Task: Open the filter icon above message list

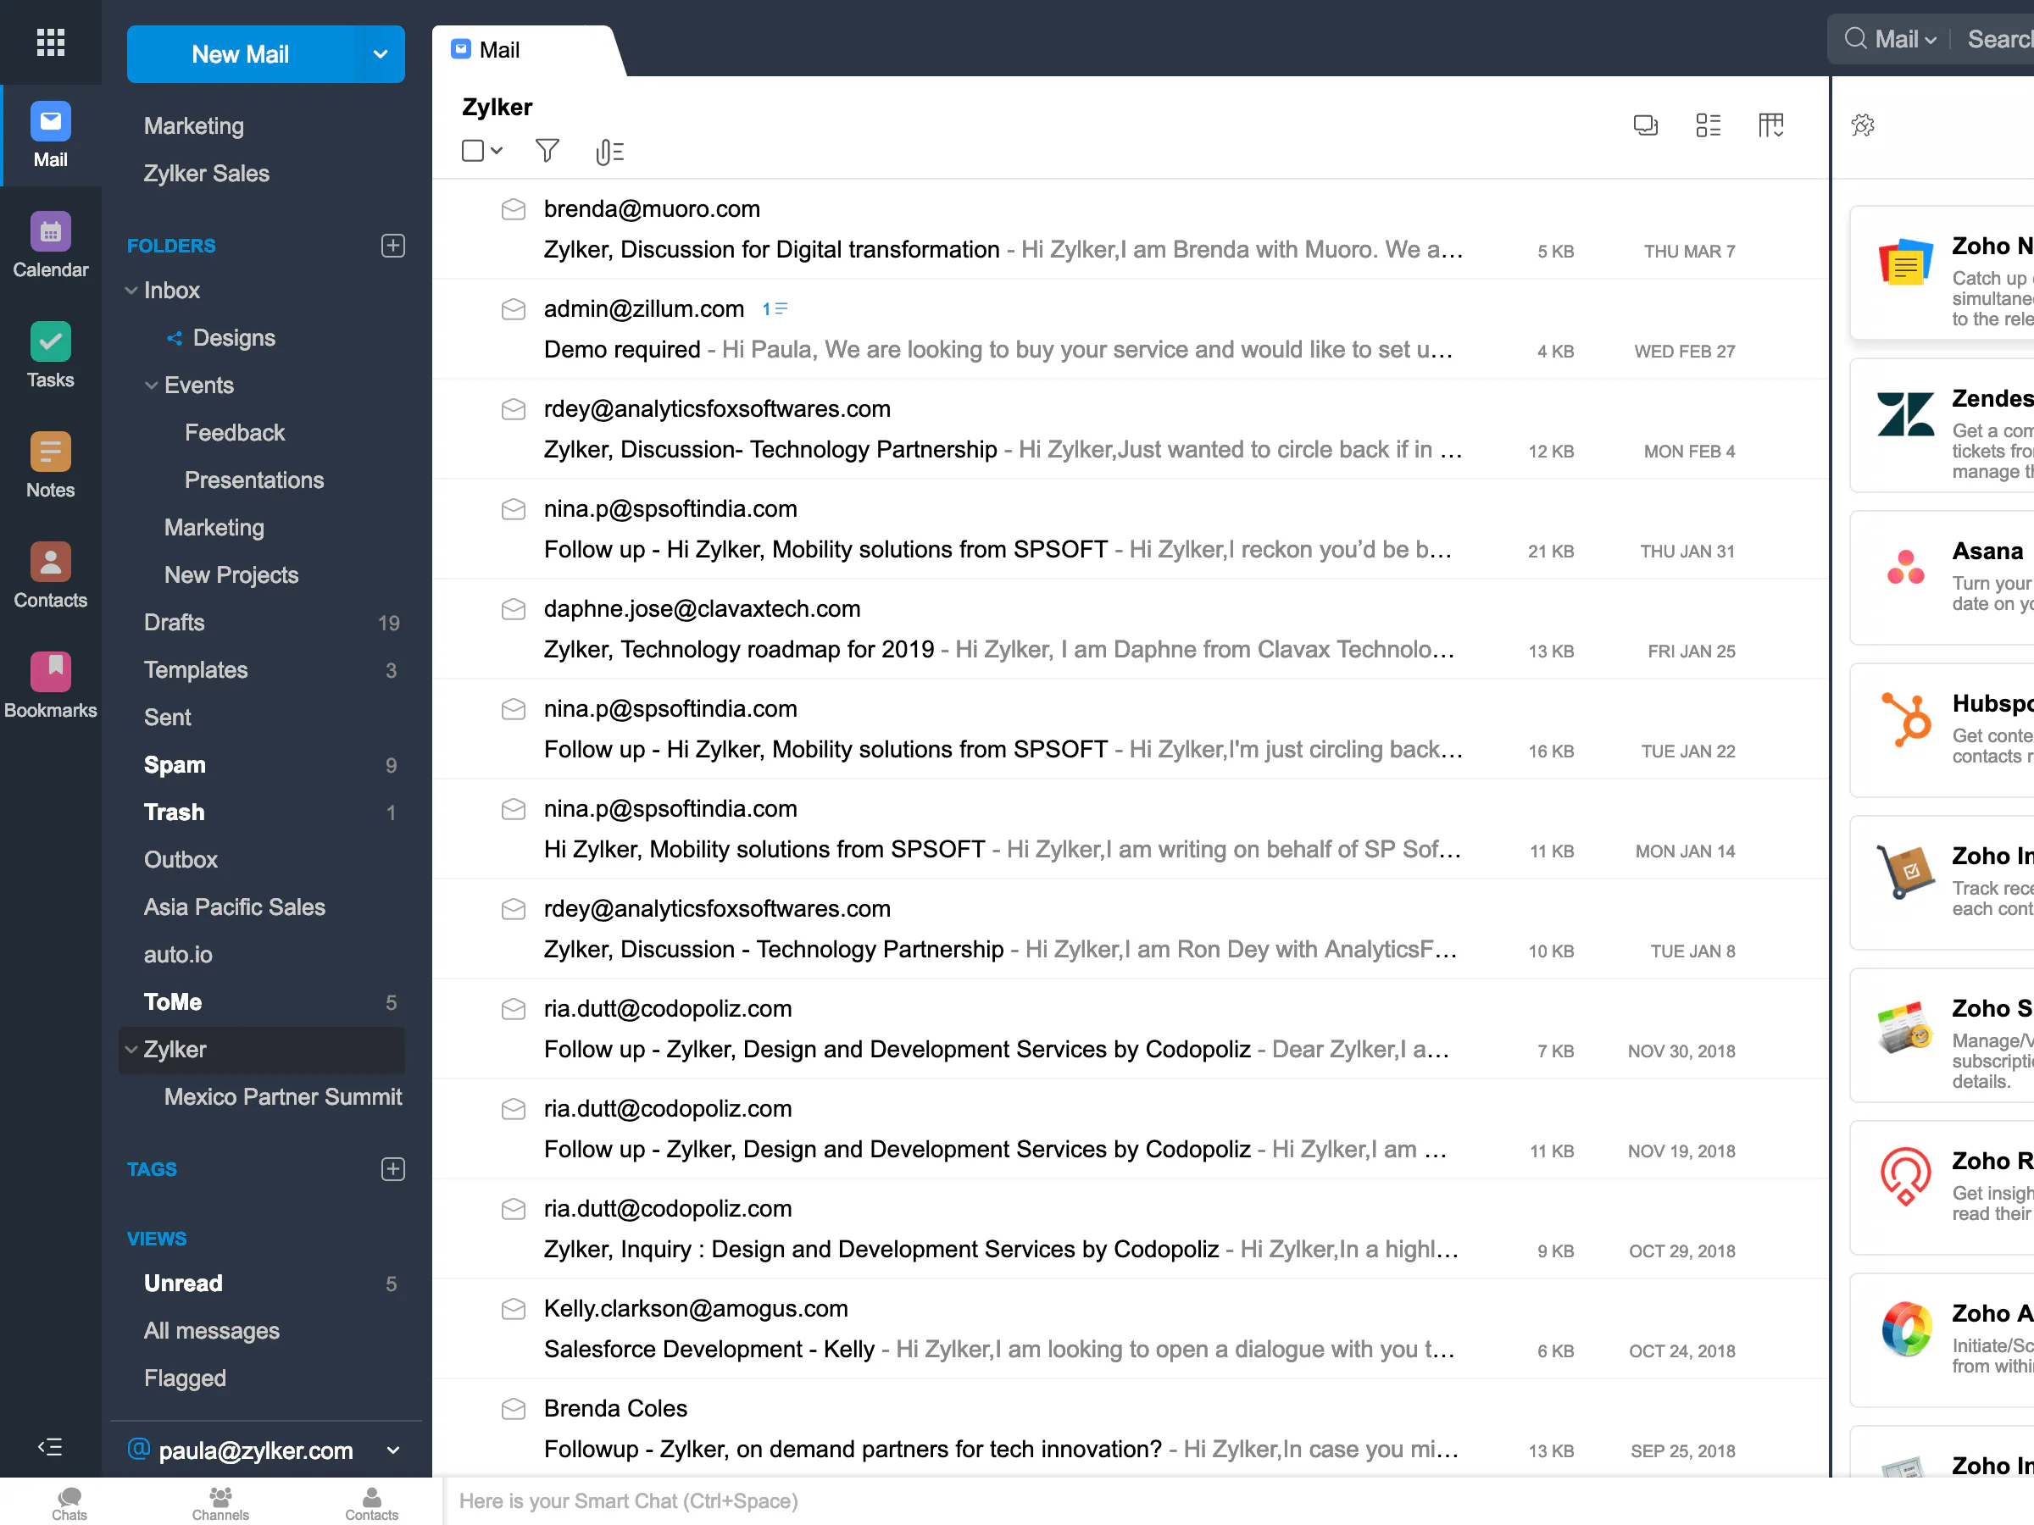Action: coord(547,151)
